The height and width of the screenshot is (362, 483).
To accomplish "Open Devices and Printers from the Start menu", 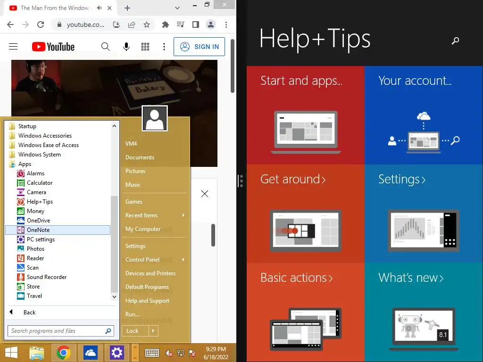I will coord(150,273).
